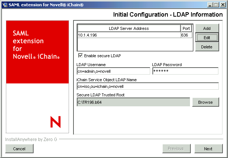Click the red Novell N logo
Viewport: 228px width, 158px height.
point(55,122)
